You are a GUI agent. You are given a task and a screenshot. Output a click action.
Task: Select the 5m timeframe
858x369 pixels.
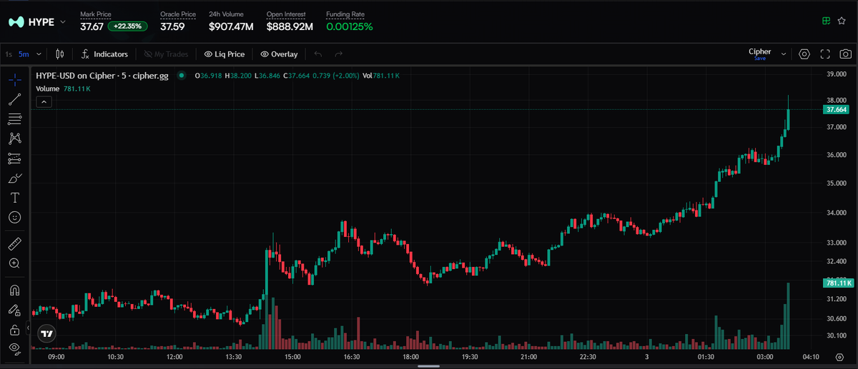24,54
